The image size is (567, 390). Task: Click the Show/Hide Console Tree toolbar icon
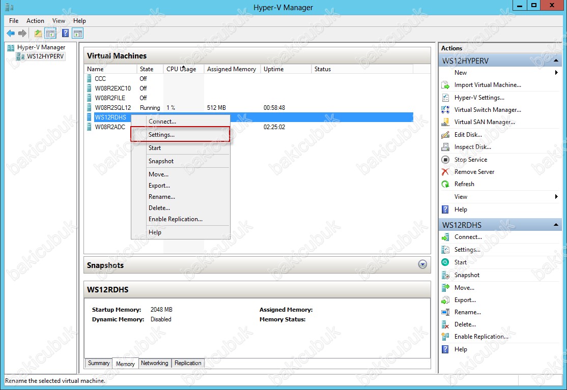pyautogui.click(x=50, y=34)
